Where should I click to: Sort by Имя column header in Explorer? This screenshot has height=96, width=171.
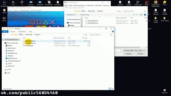tap(24, 38)
